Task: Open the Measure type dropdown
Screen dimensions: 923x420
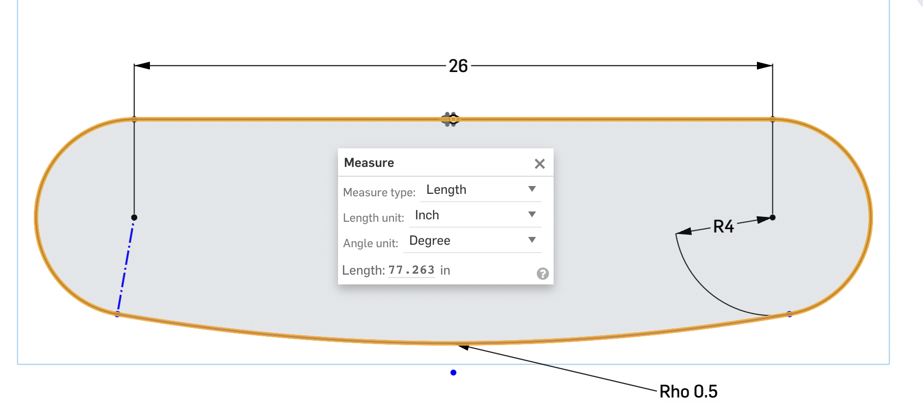Action: [481, 189]
